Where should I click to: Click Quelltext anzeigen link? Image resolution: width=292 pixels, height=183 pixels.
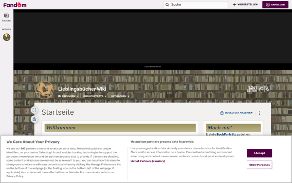click(x=237, y=113)
